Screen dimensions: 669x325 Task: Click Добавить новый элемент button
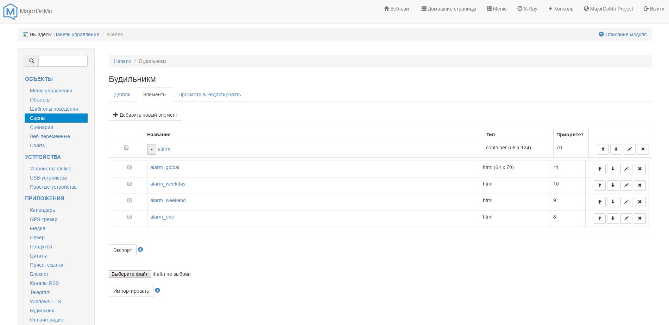coord(145,115)
